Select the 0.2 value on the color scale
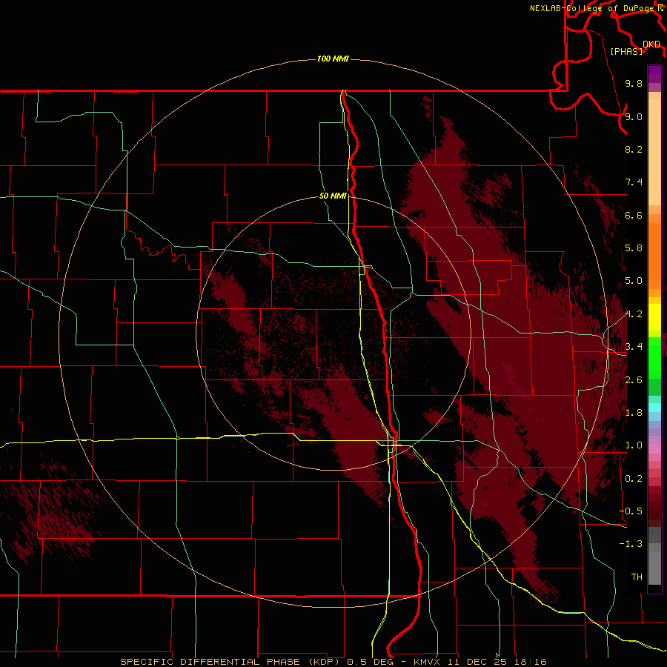 (634, 479)
